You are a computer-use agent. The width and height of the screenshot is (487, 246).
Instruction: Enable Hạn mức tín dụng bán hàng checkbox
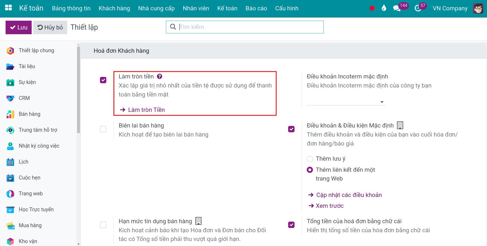click(103, 225)
